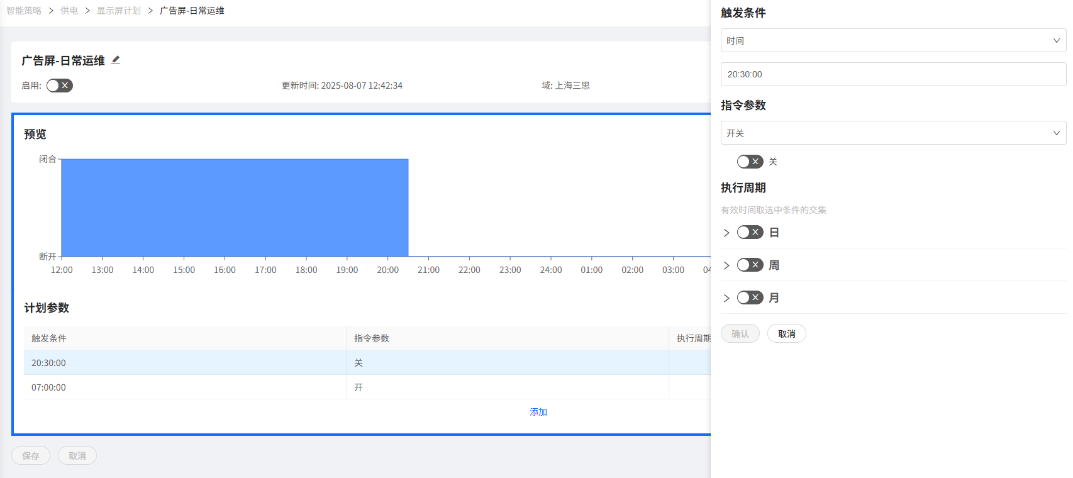Click 广告屏-日常运维 breadcrumb item
Image resolution: width=1073 pixels, height=478 pixels.
coord(192,11)
